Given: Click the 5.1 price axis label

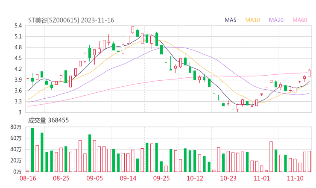Looking at the screenshot, I should coord(18,37).
